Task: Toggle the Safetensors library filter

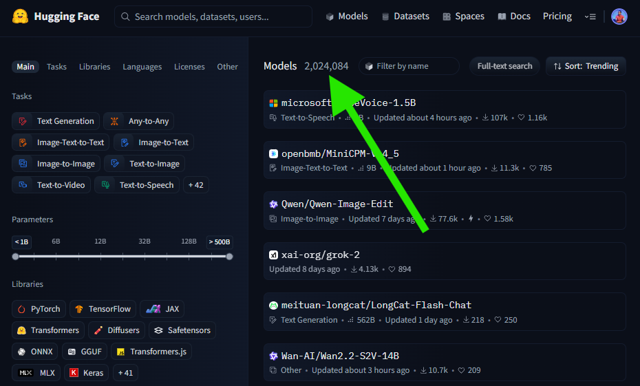Action: (182, 330)
